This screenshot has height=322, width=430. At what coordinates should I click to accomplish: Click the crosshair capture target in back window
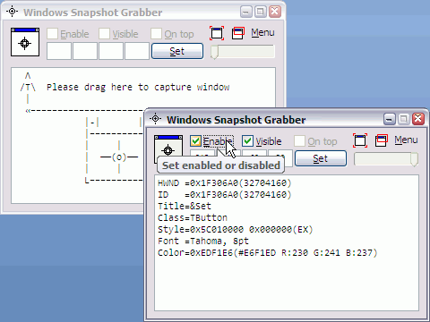pyautogui.click(x=25, y=42)
